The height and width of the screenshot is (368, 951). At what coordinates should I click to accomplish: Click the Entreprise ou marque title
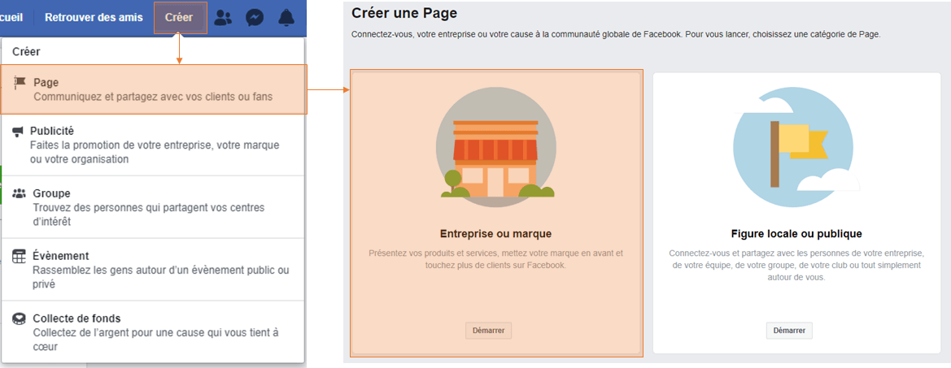click(x=495, y=234)
